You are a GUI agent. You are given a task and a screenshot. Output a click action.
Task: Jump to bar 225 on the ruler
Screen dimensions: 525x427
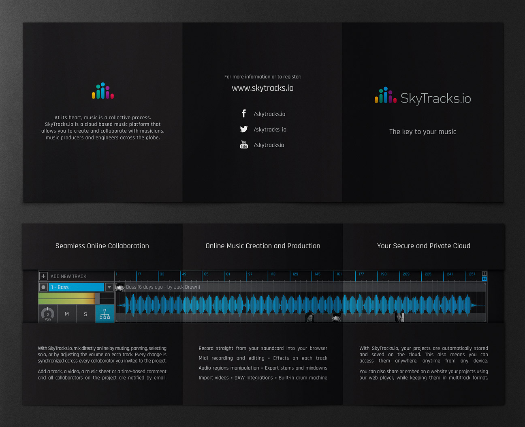[x=428, y=274]
